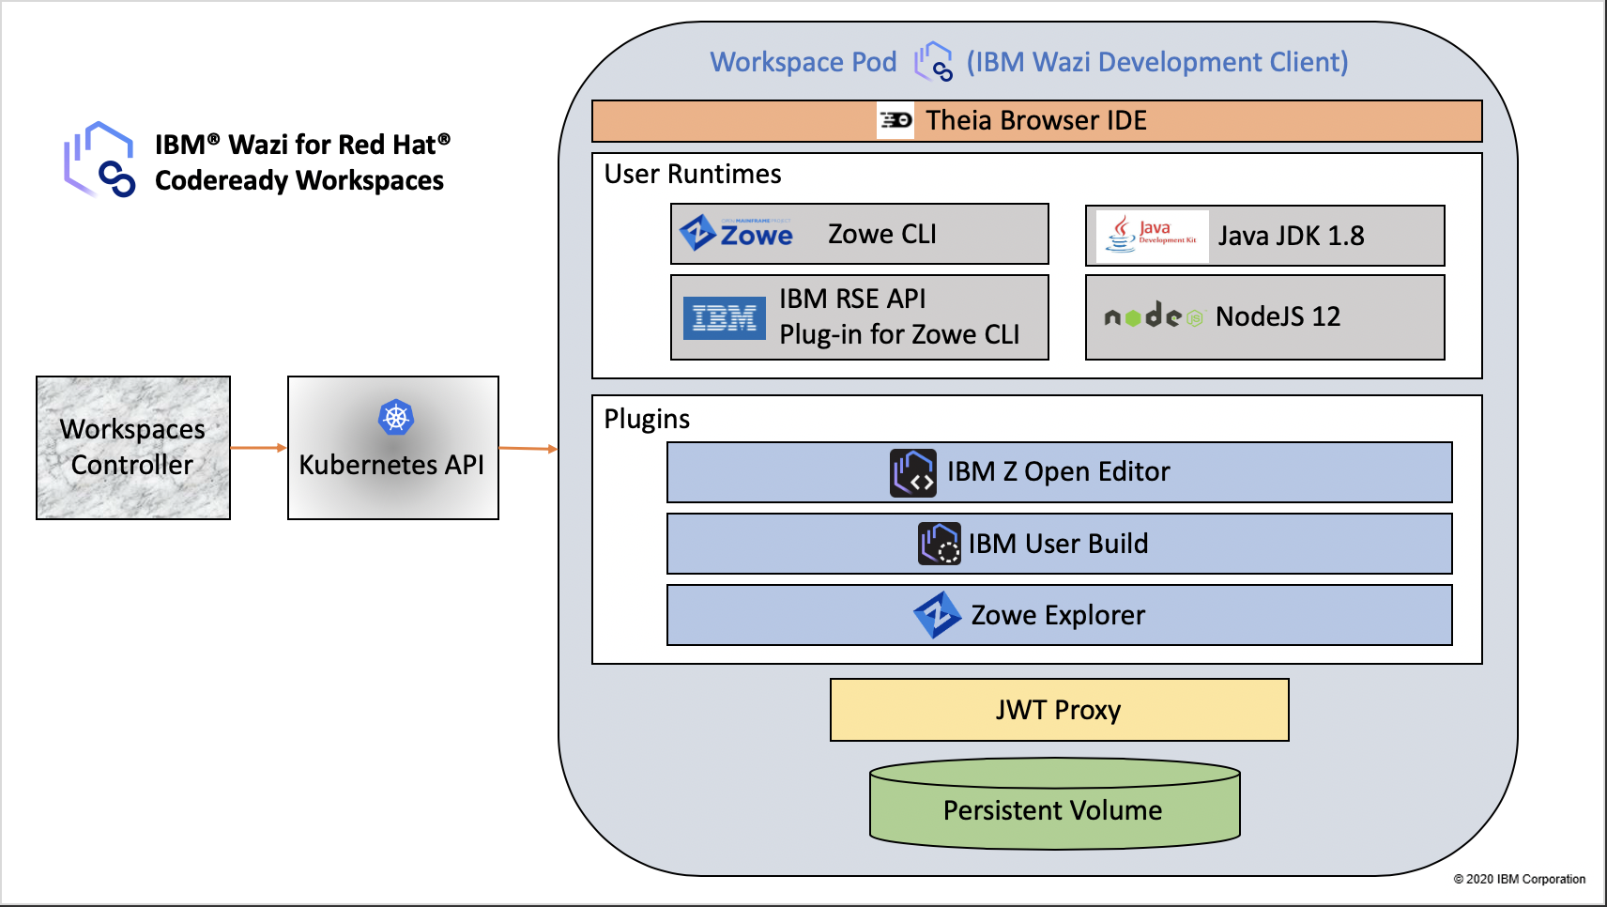Viewport: 1607px width, 907px height.
Task: Click the 'Zowe CLI' label
Action: (882, 234)
